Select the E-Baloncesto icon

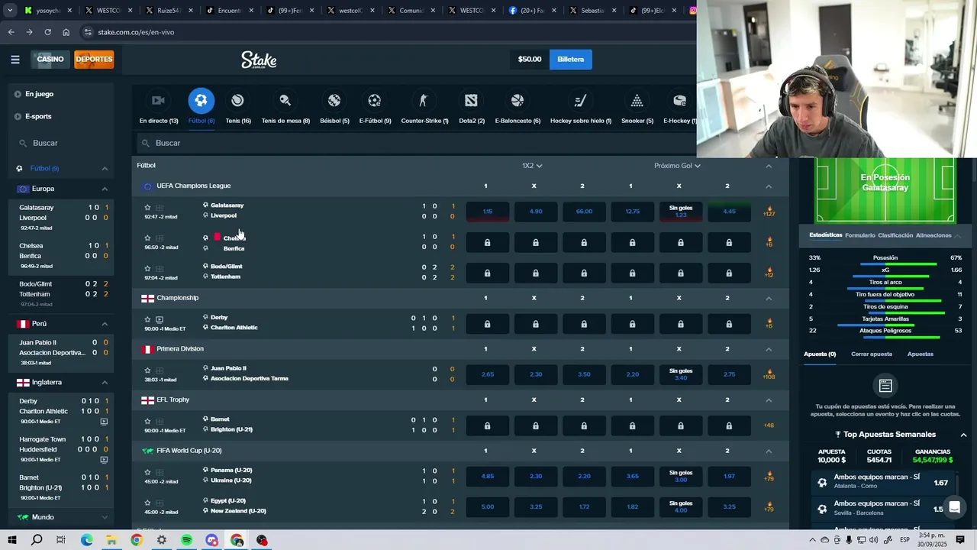coord(518,101)
